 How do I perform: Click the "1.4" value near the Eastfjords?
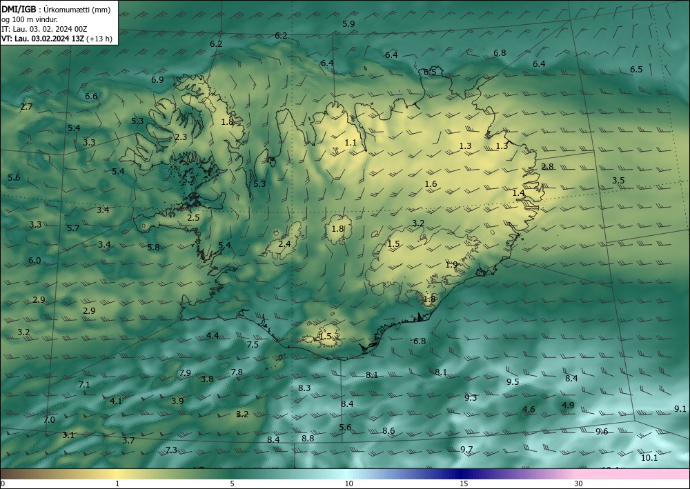pyautogui.click(x=519, y=192)
